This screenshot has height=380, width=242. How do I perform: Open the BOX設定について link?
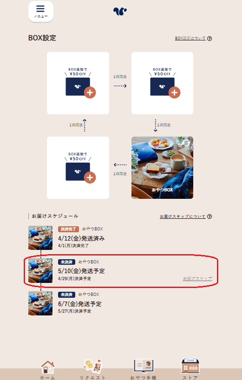click(190, 38)
